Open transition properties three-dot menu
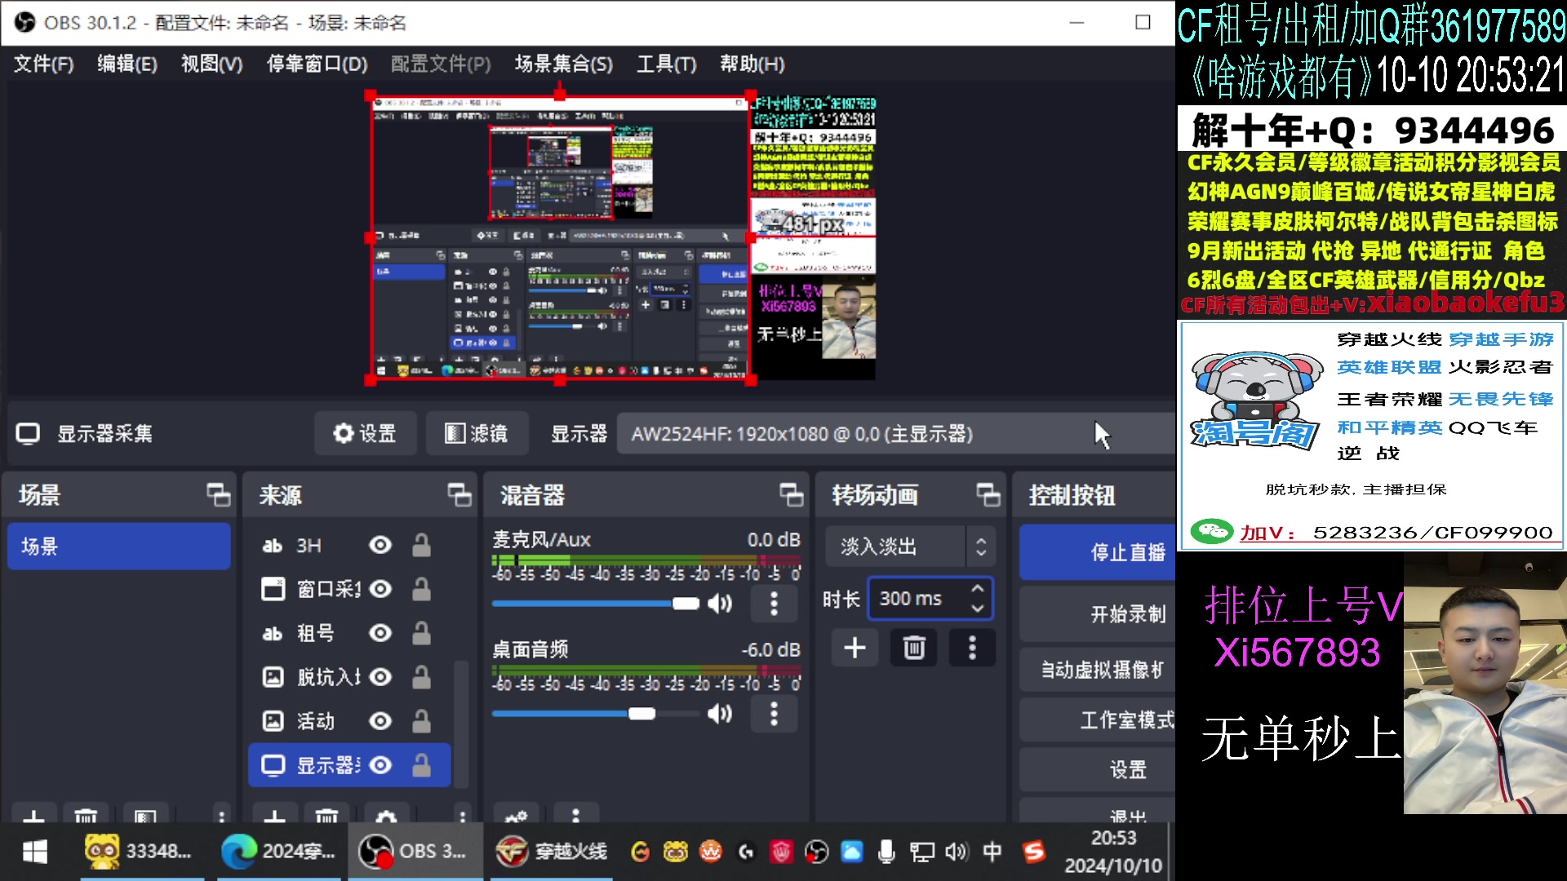Screen dimensions: 1567x881 [972, 648]
